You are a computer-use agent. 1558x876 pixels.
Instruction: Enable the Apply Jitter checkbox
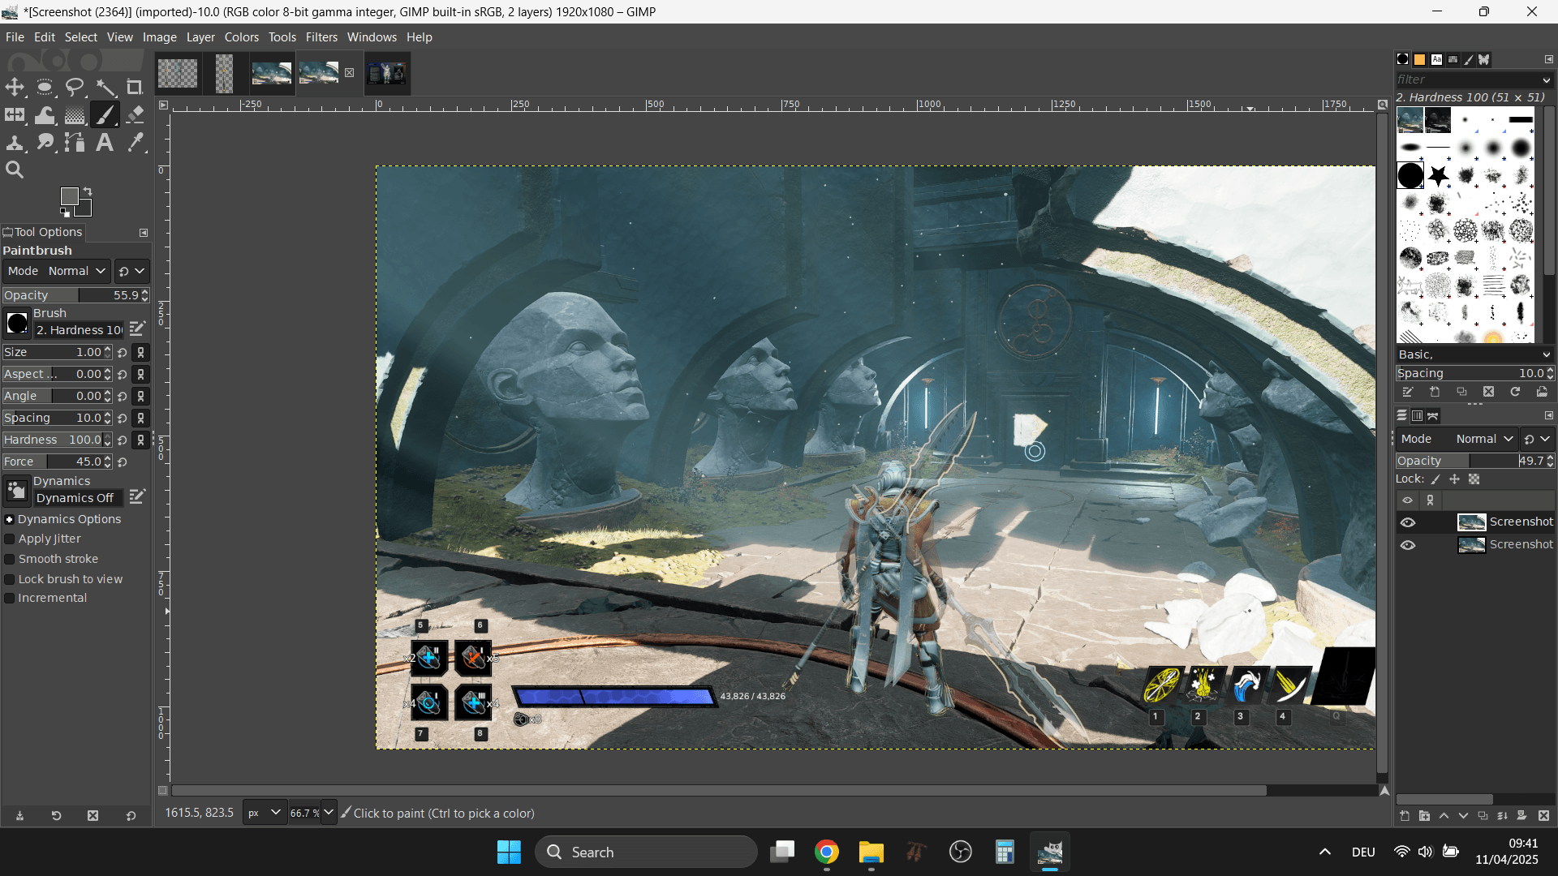point(10,539)
